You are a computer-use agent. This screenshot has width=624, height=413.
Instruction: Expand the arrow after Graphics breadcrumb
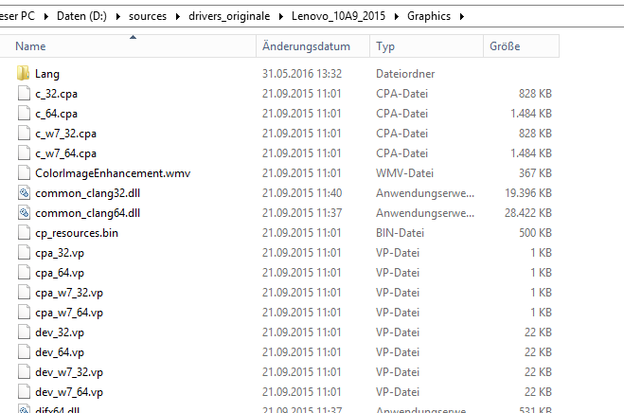tap(461, 16)
